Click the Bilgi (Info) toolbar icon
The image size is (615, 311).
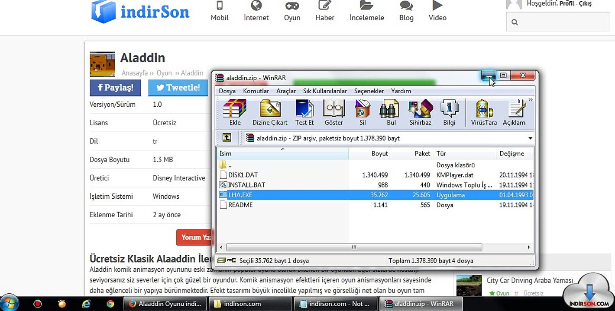[449, 112]
